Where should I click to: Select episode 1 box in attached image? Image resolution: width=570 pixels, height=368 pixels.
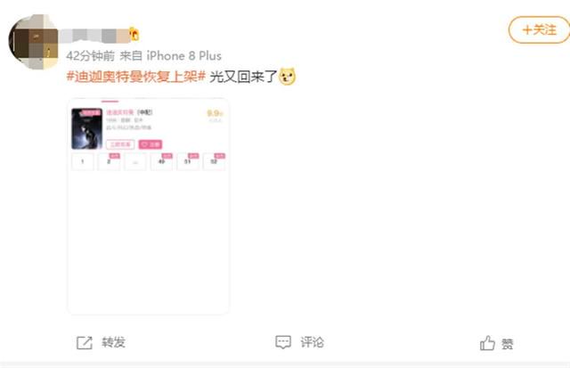[83, 161]
